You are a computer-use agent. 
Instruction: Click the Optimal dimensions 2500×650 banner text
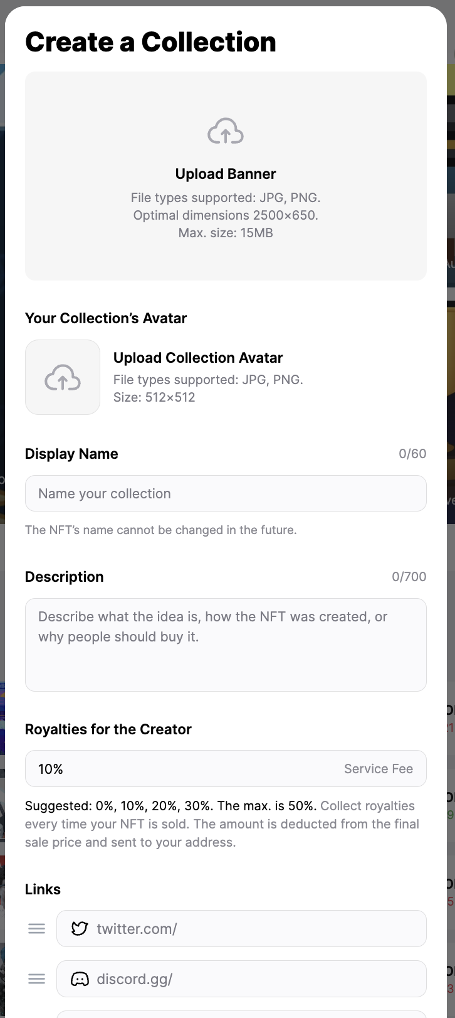[x=226, y=215]
